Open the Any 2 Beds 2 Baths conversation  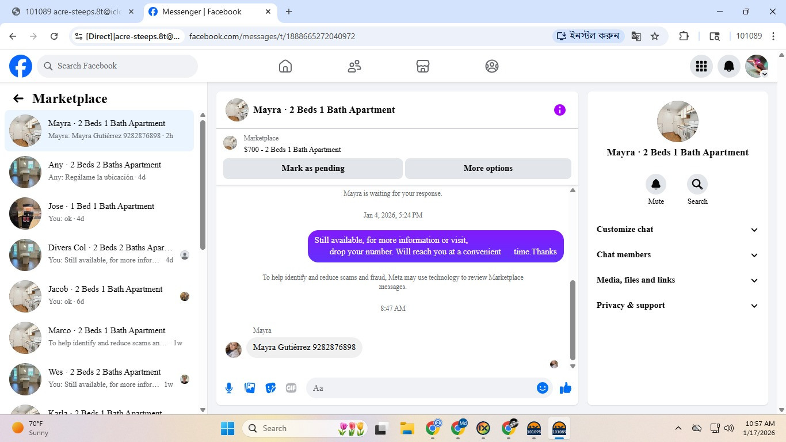pyautogui.click(x=100, y=172)
